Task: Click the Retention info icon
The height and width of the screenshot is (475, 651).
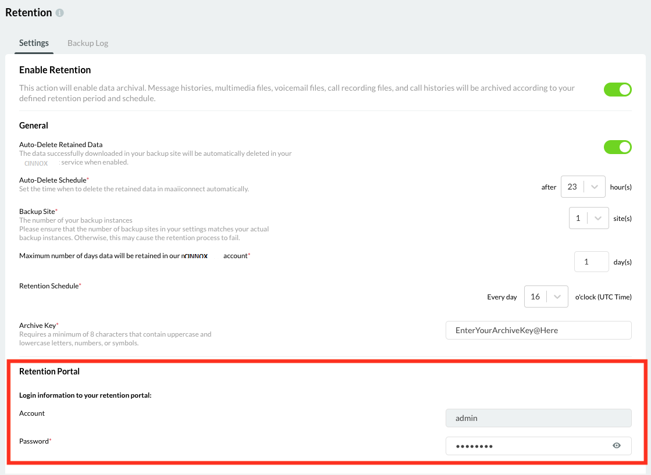Action: click(x=60, y=13)
